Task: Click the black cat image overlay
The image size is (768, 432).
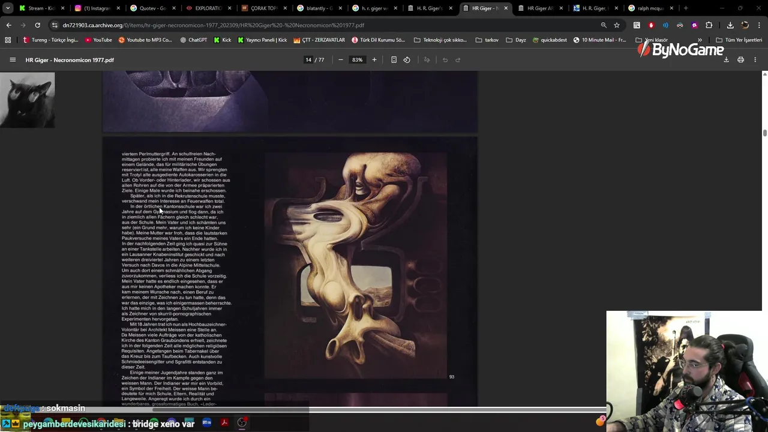Action: [x=27, y=100]
